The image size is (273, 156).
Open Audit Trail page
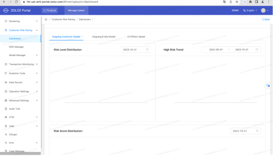coord(15,109)
